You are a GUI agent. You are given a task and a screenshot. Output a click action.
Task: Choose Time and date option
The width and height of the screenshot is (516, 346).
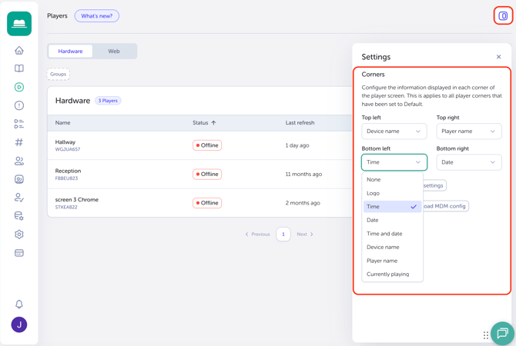point(392,234)
